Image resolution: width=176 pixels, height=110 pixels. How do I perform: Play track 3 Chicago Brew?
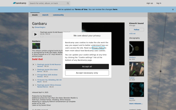(x=33, y=75)
